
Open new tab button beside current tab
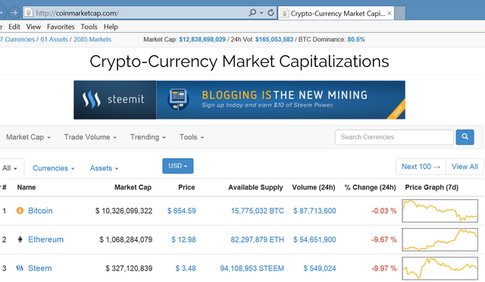(x=400, y=14)
